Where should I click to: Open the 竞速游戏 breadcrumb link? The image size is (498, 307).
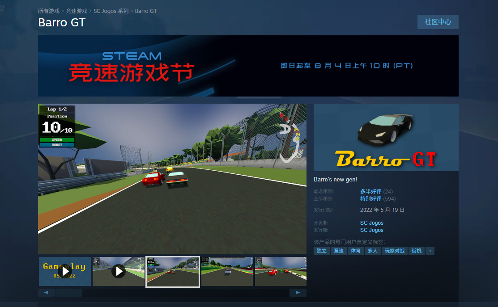tap(76, 11)
